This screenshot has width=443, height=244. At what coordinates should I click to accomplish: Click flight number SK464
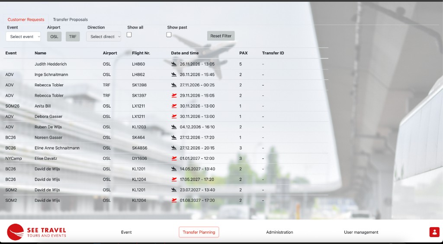pos(138,137)
